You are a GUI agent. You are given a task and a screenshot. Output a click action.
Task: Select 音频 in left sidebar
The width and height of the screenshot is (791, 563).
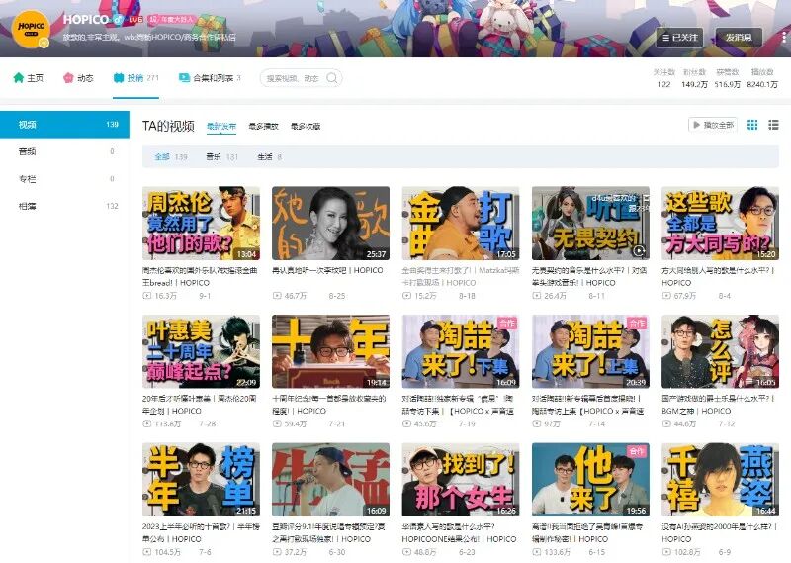[64, 151]
